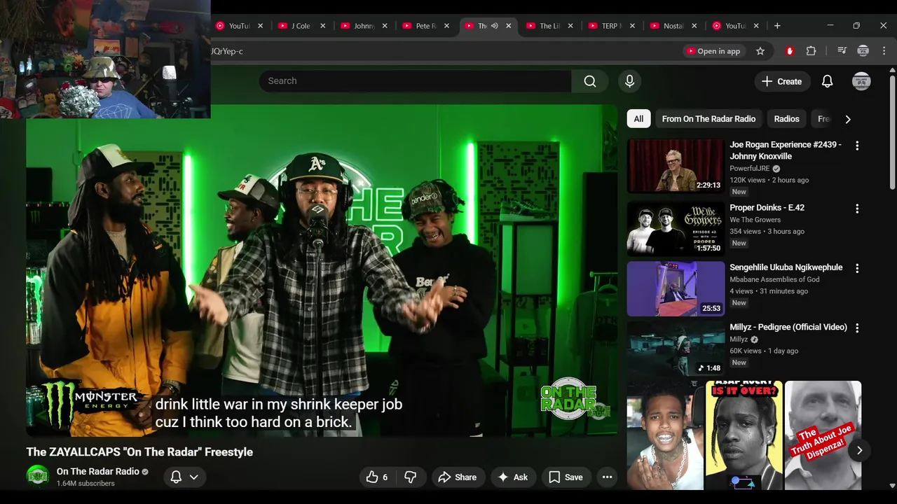
Task: Click the Chrome profile avatar icon
Action: pos(863,51)
